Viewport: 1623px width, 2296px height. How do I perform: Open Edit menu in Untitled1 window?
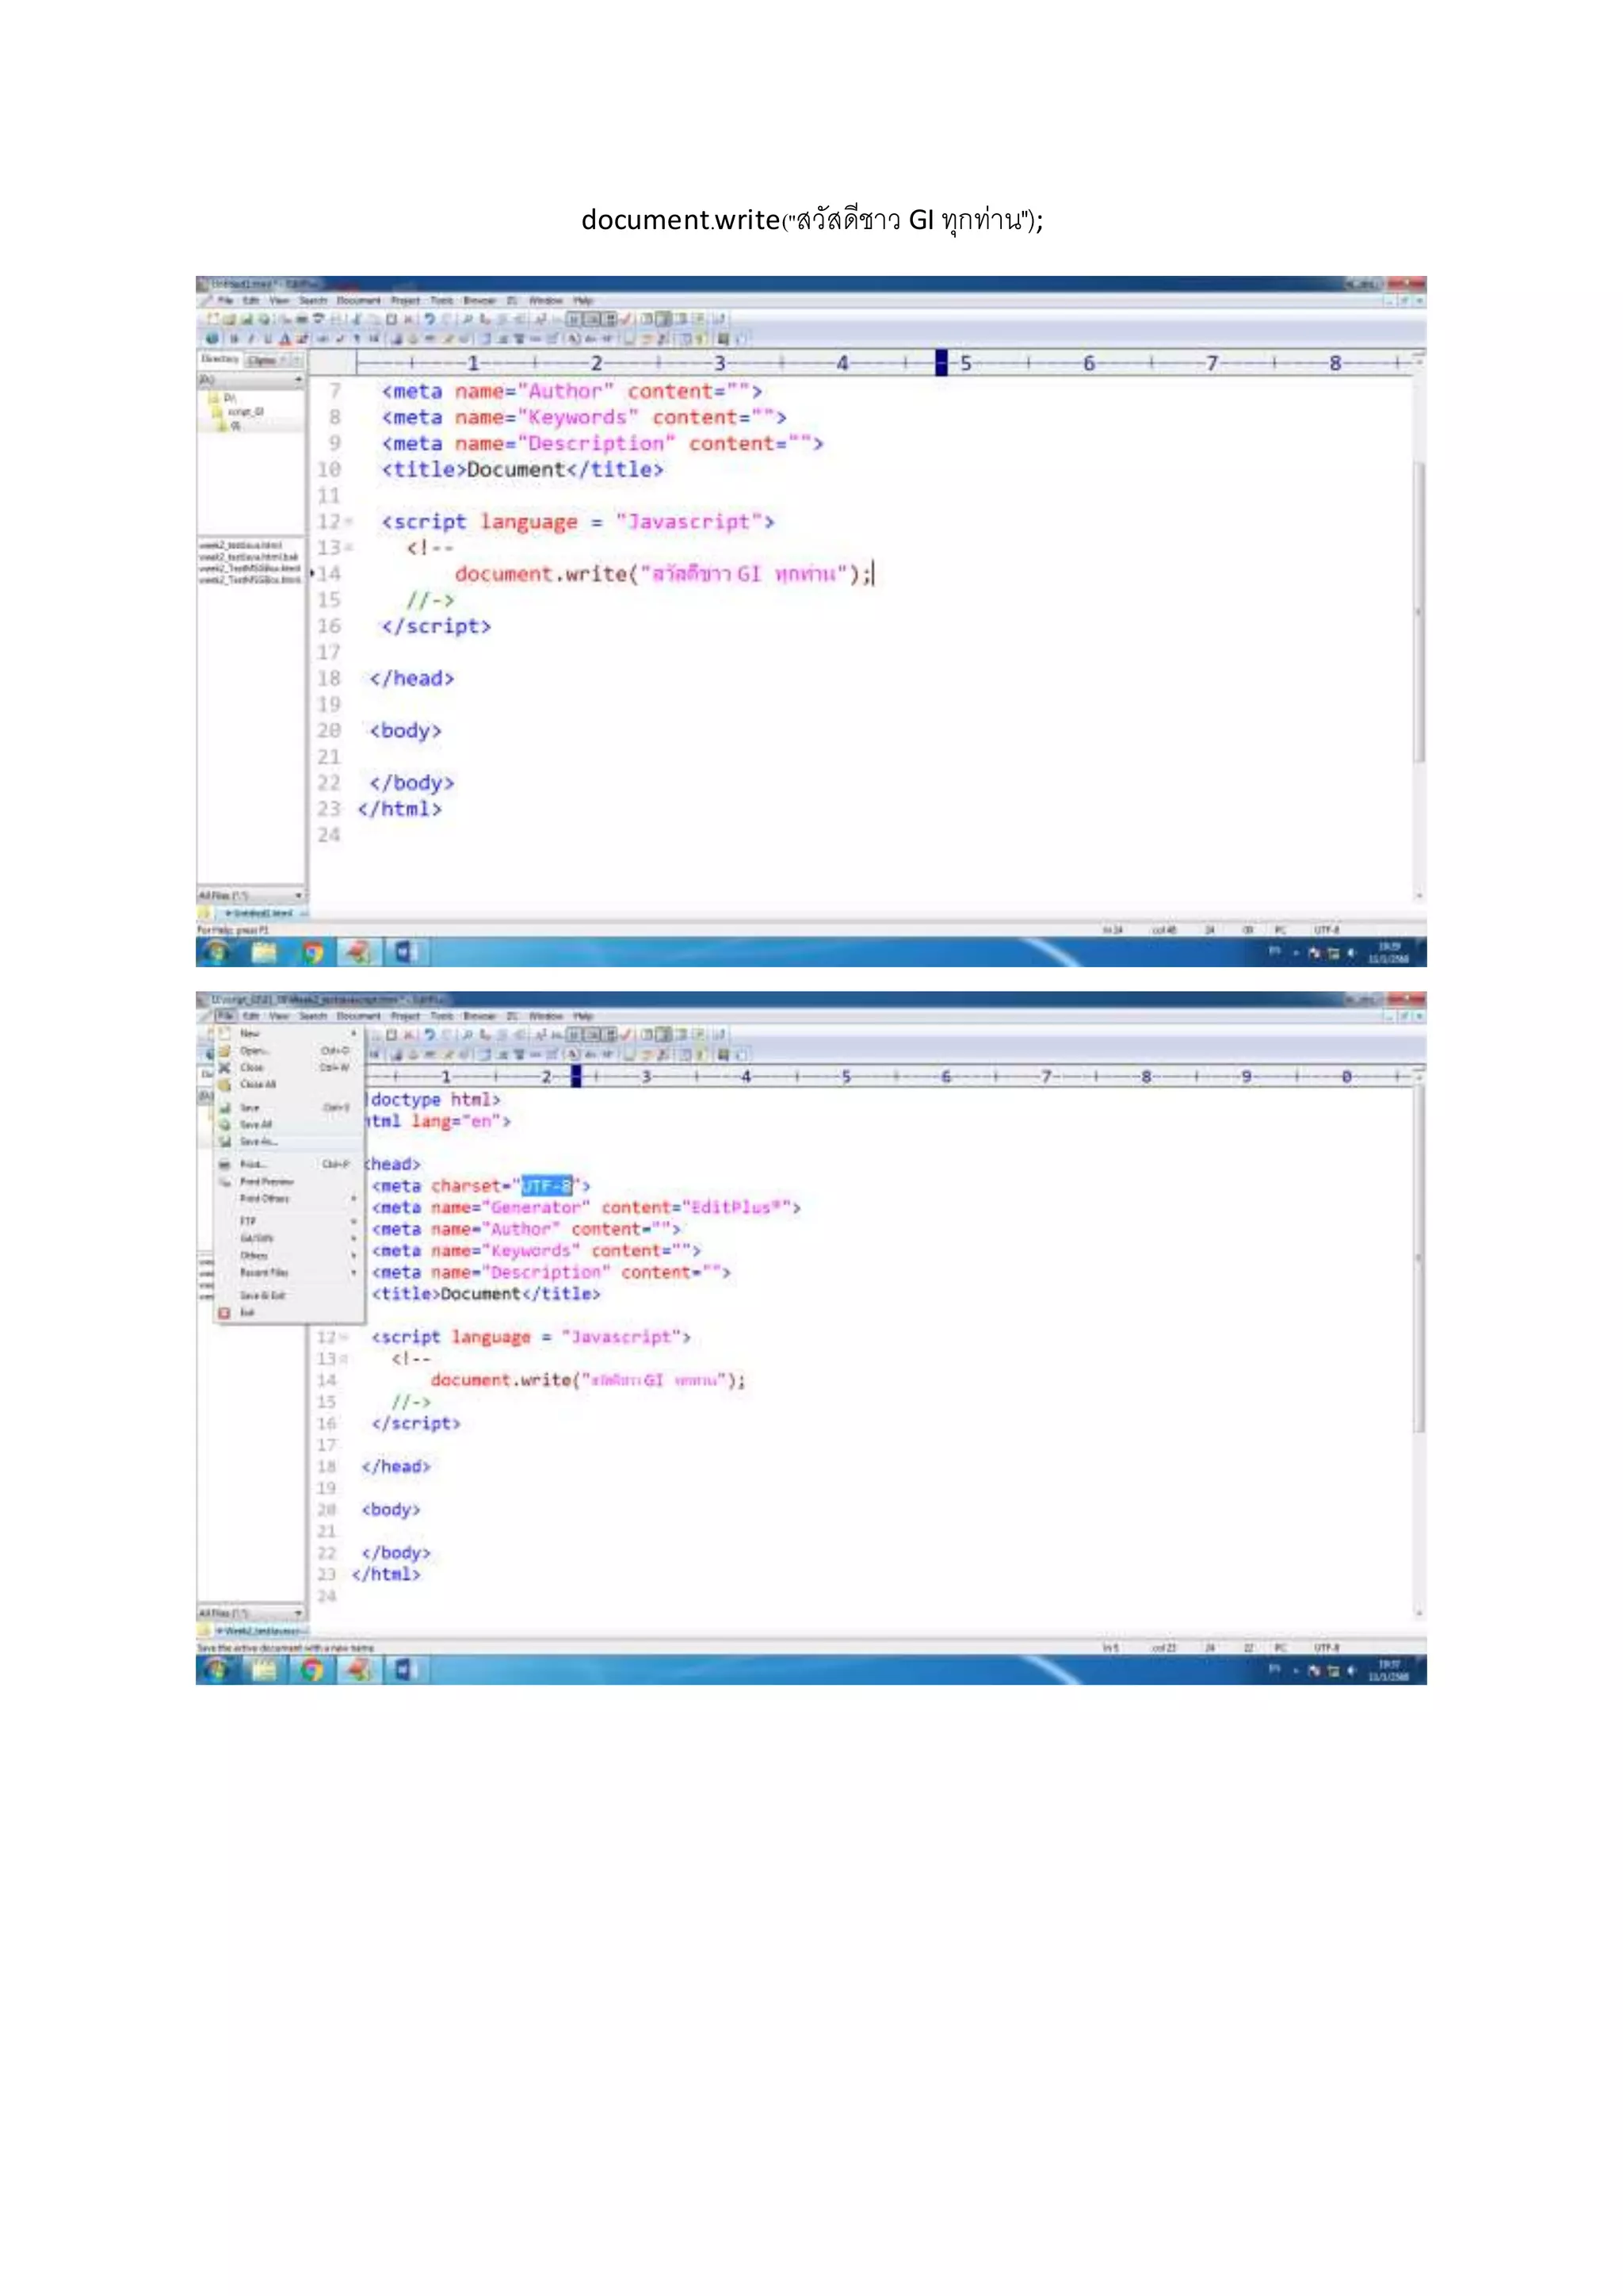[251, 300]
